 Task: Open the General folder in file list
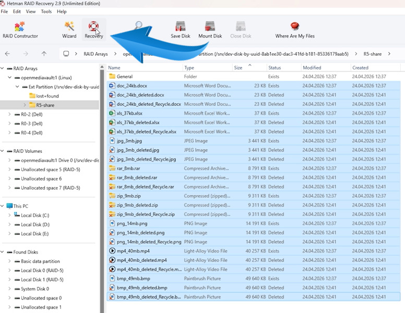[x=125, y=77]
